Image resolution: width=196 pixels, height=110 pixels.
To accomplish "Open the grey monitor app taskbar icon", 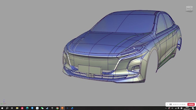I will 52,108.
